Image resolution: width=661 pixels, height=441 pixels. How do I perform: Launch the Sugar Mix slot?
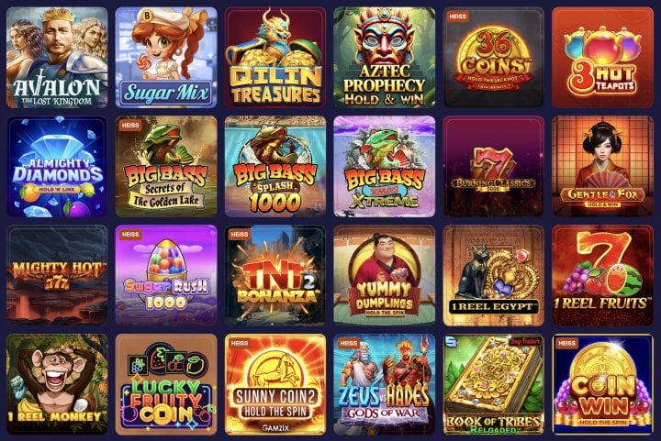tap(166, 57)
